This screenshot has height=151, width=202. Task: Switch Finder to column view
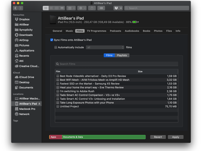(57, 8)
